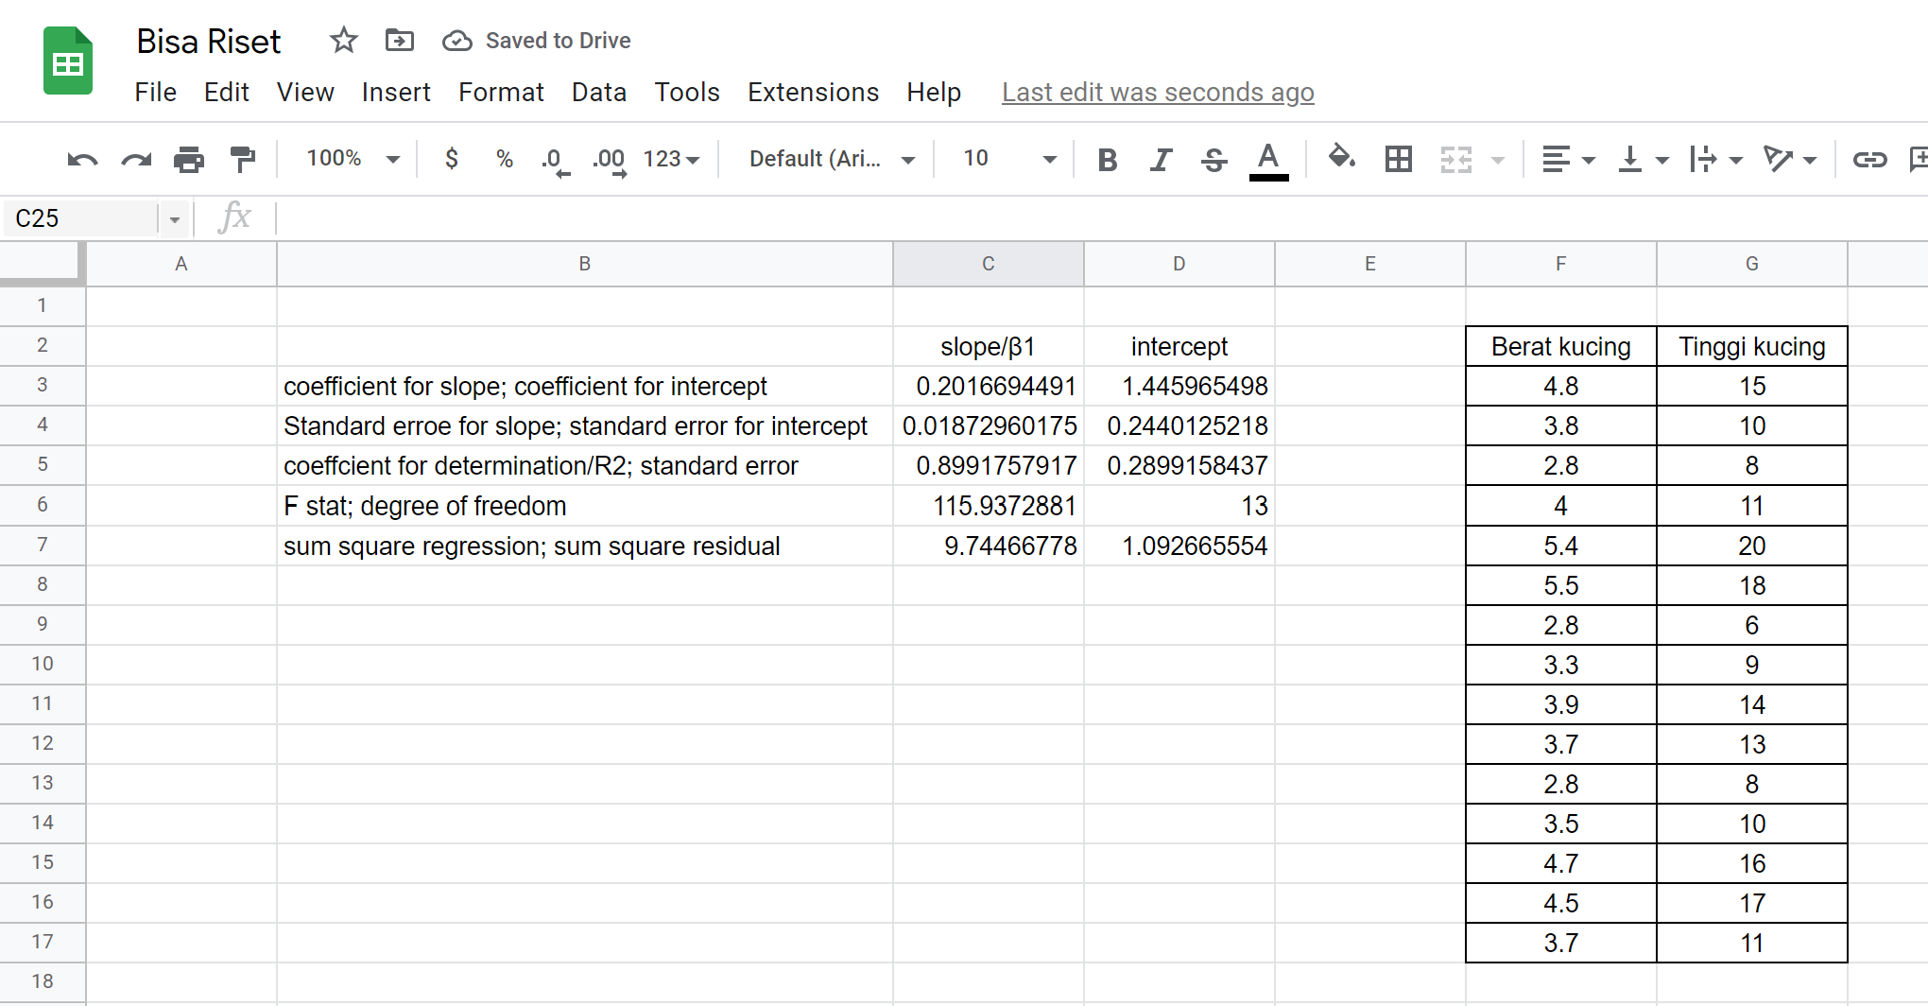
Task: Change the text color
Action: [1268, 159]
